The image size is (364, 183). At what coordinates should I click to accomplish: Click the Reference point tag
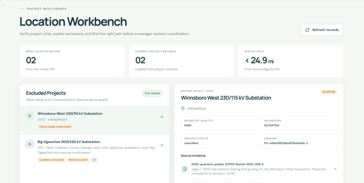point(78,160)
